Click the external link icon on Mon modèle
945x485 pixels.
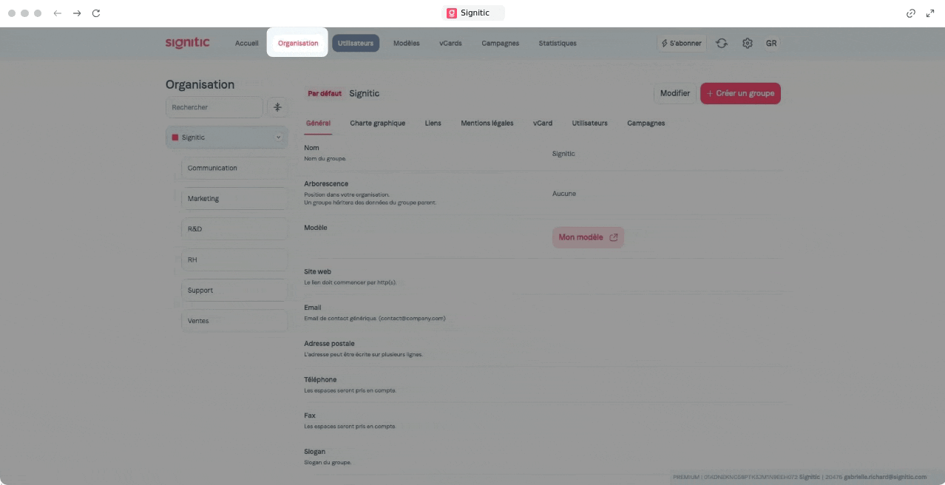coord(614,237)
